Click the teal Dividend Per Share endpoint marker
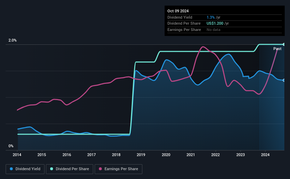The image size is (290, 179). coord(284,44)
